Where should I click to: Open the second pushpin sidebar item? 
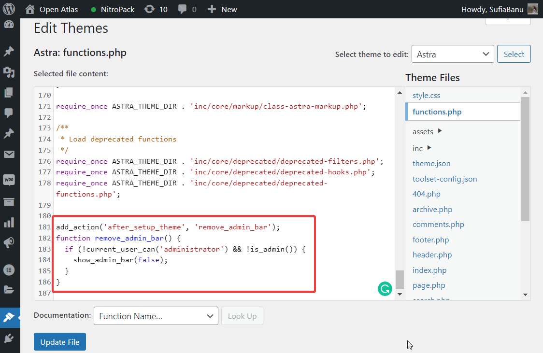point(9,133)
